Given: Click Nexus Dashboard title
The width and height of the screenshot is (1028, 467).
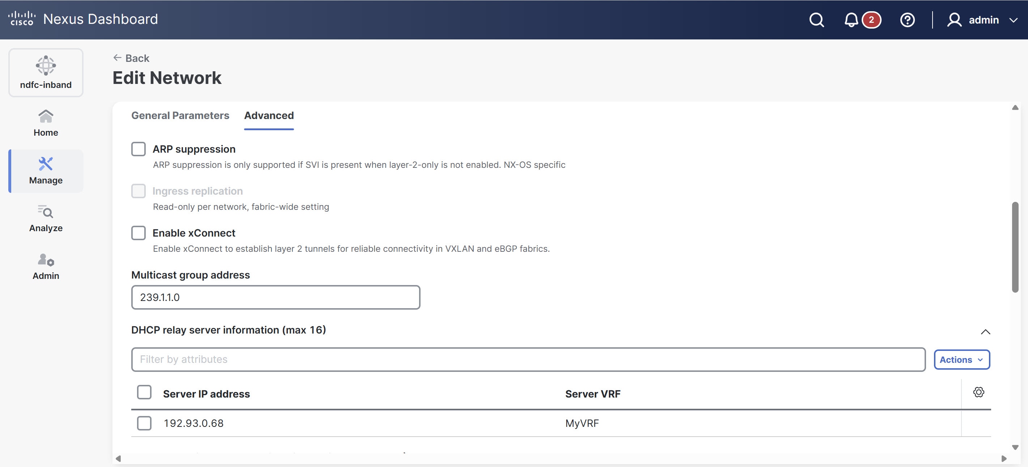Looking at the screenshot, I should click(101, 19).
